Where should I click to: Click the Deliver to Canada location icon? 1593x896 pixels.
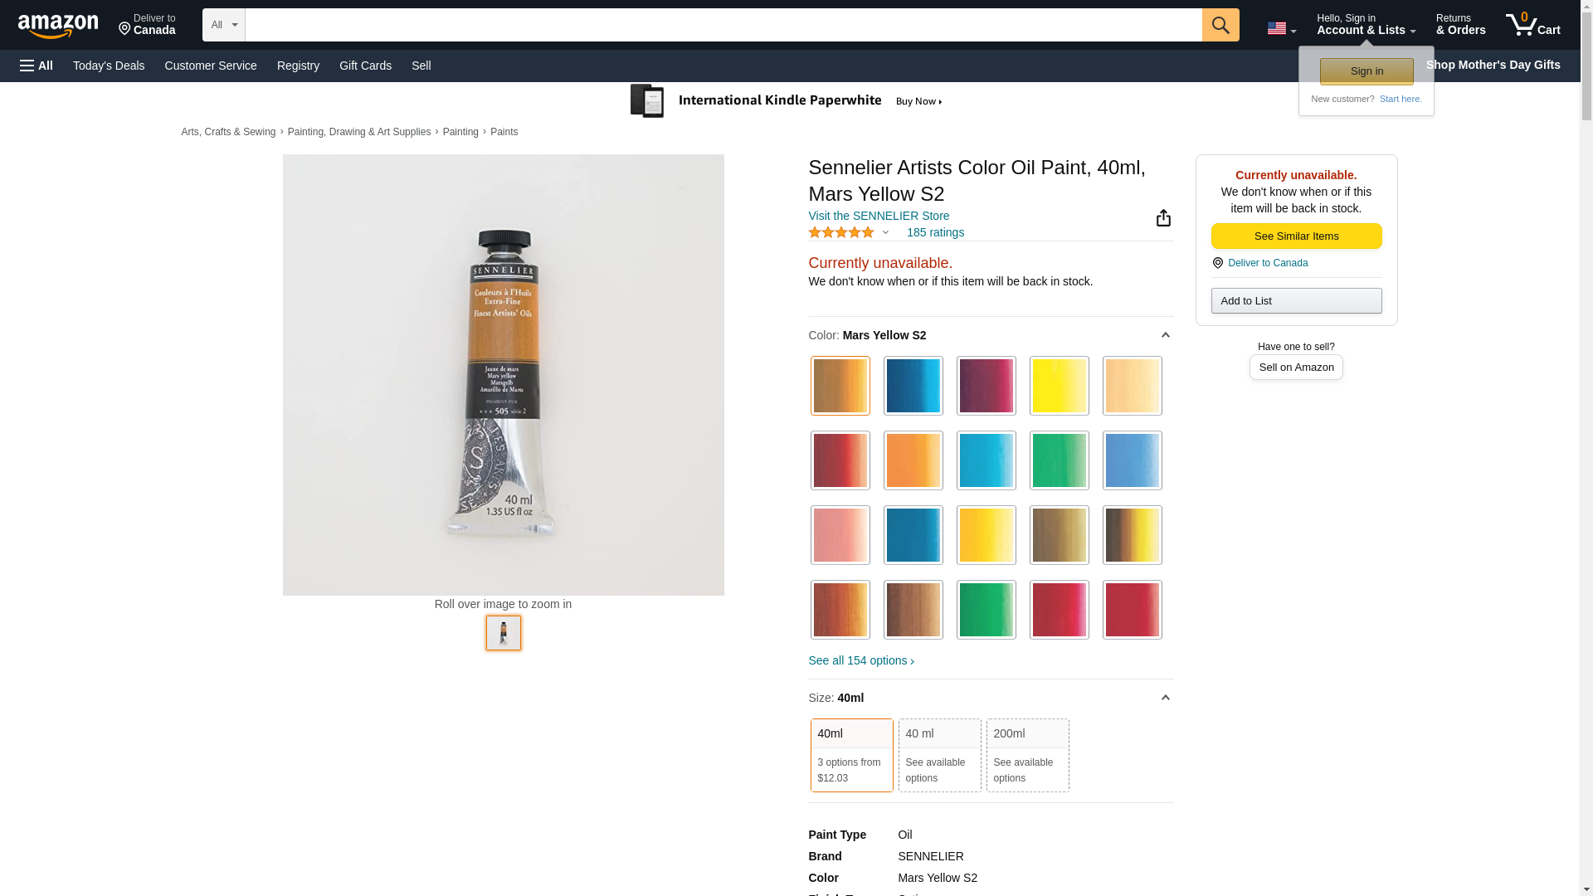[1217, 263]
